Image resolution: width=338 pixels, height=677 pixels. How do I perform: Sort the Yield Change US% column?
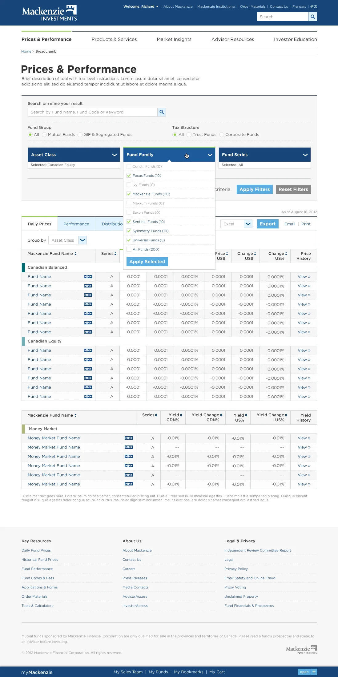286,415
